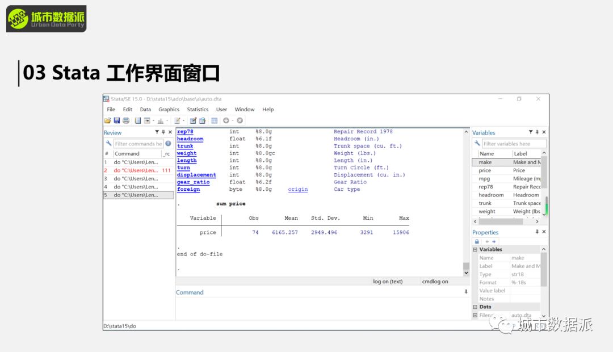
Task: Click the wrench icon in Variables panel
Action: (x=477, y=144)
